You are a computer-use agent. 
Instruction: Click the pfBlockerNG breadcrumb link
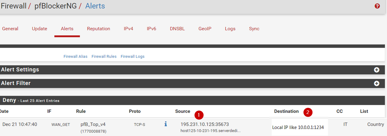click(x=55, y=6)
